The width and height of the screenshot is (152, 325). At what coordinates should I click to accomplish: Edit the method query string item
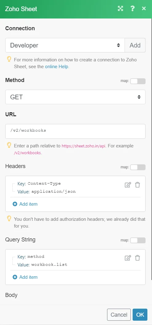[x=128, y=258]
